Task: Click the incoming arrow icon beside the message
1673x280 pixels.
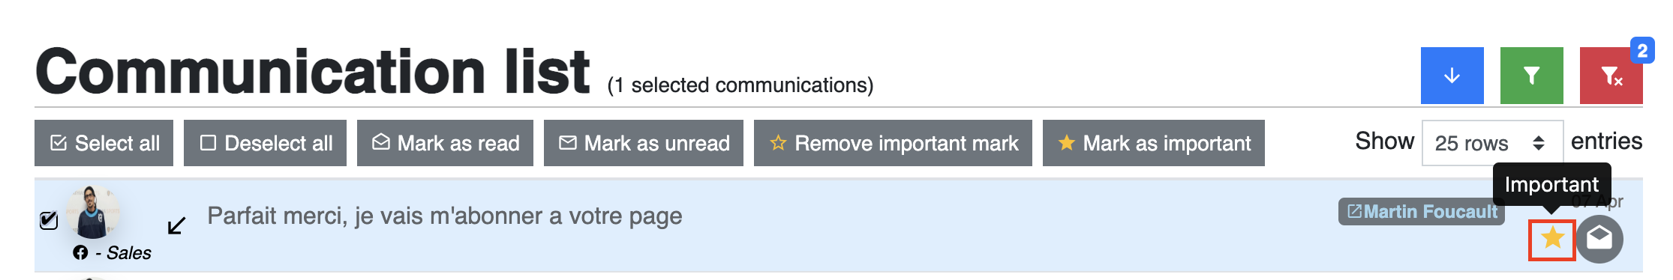Action: 176,225
